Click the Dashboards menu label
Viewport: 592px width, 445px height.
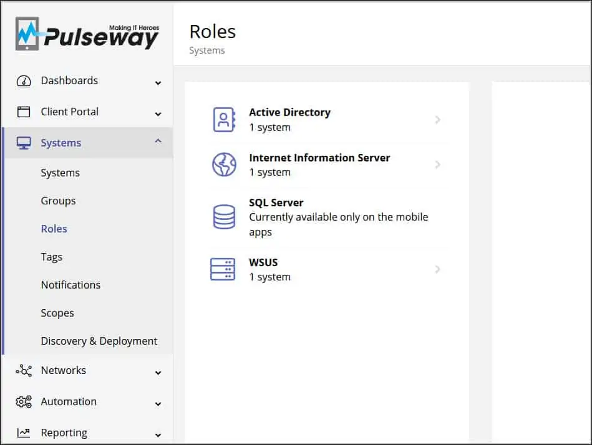69,80
